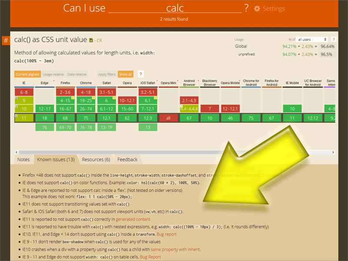
Task: Toggle the Current aligned view
Action: click(x=27, y=74)
